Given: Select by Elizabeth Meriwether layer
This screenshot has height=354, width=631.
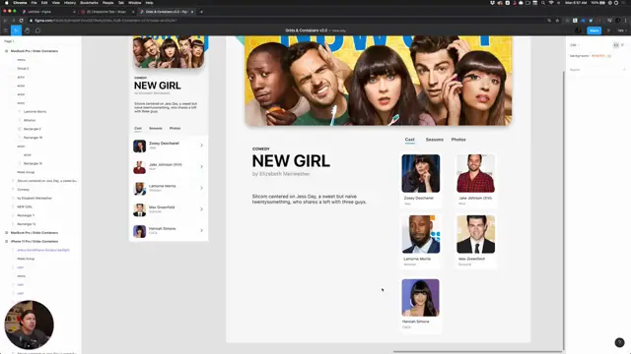Looking at the screenshot, I should [35, 199].
